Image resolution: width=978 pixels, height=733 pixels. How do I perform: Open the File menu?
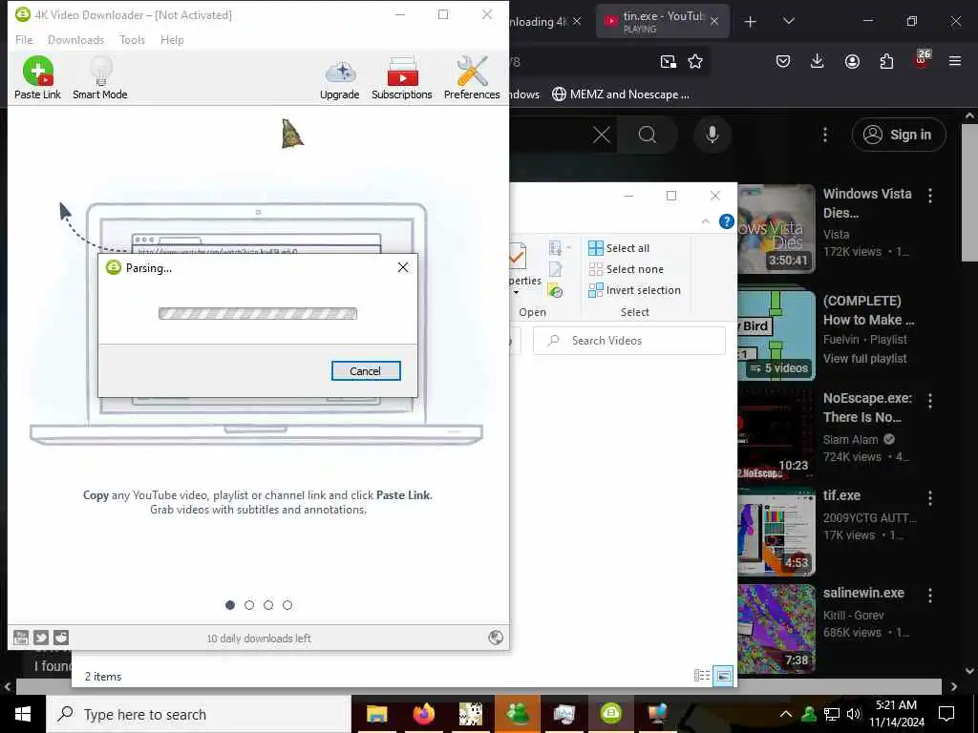tap(24, 40)
